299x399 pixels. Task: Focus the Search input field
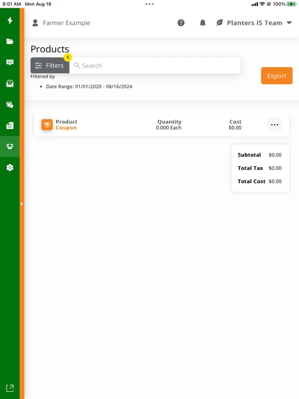pyautogui.click(x=155, y=65)
